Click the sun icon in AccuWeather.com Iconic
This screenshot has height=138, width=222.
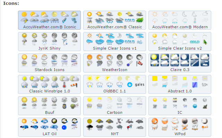coord(24,14)
